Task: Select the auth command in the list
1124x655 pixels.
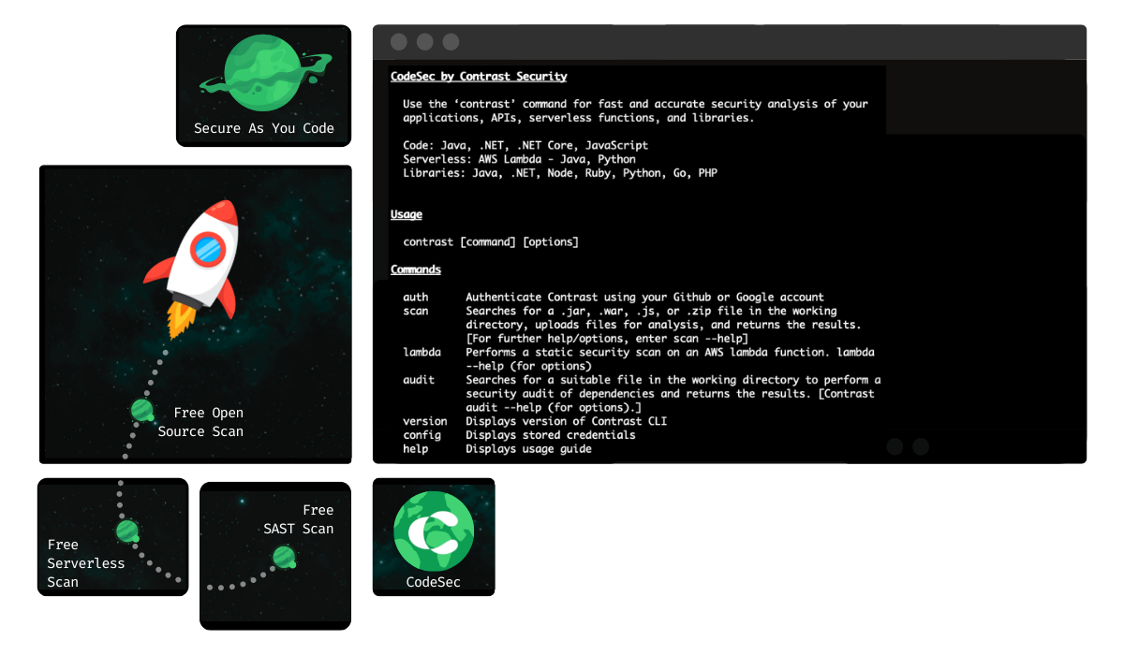Action: [415, 298]
